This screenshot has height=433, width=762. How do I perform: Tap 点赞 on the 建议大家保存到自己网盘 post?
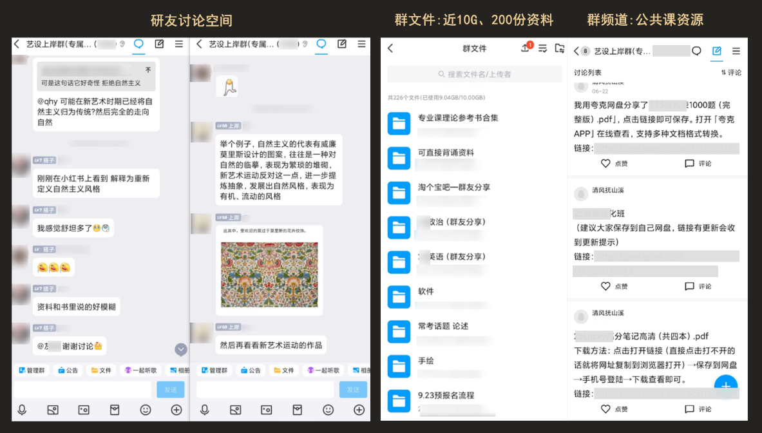click(614, 286)
